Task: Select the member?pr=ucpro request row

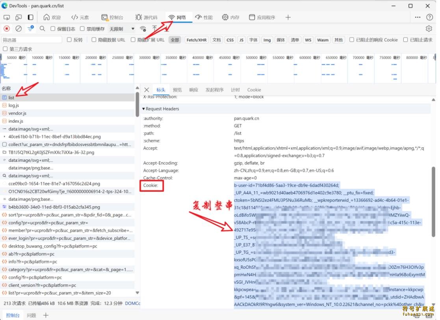Action: tap(67, 231)
